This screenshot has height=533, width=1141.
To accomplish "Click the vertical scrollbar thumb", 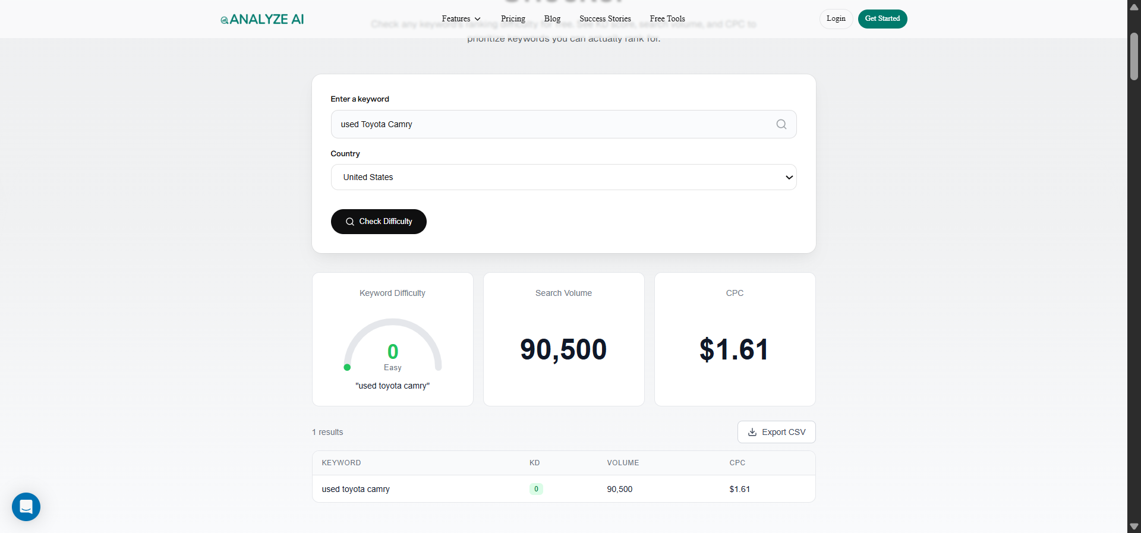I will pyautogui.click(x=1134, y=56).
